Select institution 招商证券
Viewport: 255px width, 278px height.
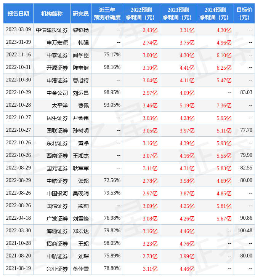coord(57,244)
